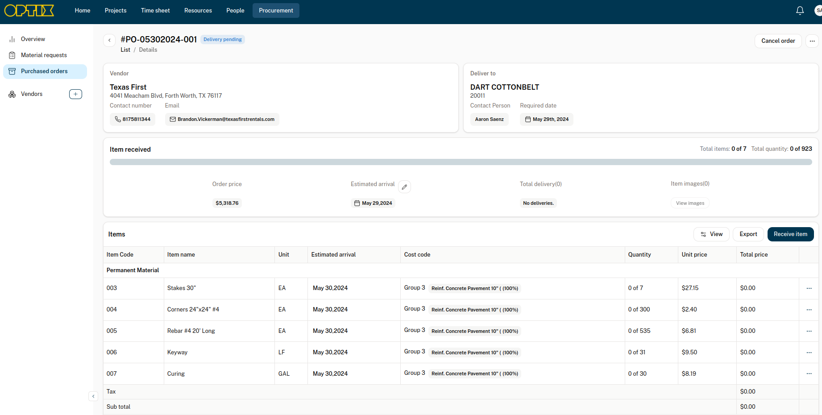The width and height of the screenshot is (822, 415).
Task: Open row actions for the Curing item
Action: pyautogui.click(x=809, y=373)
